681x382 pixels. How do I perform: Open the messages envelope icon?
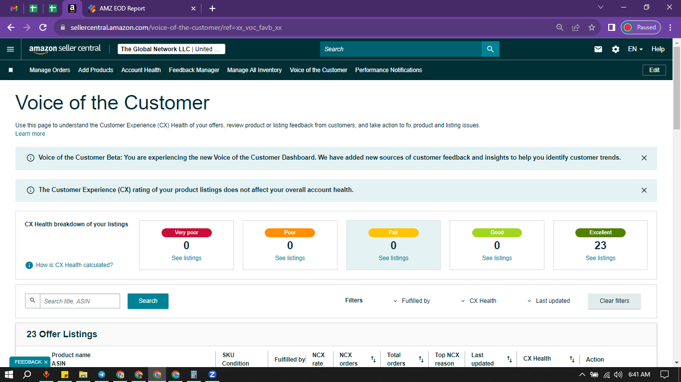(x=598, y=49)
